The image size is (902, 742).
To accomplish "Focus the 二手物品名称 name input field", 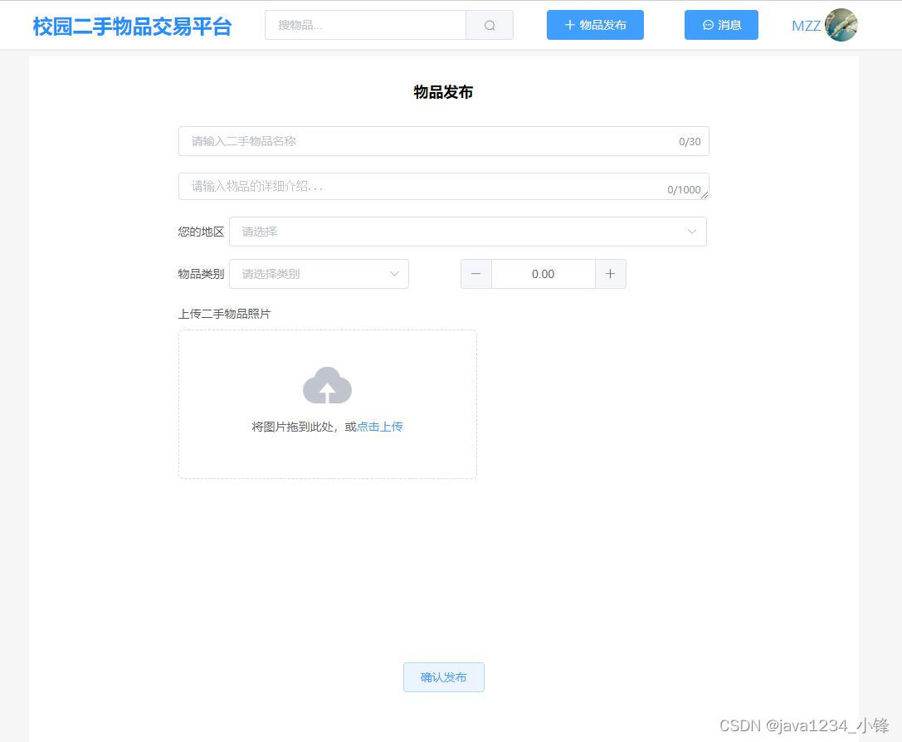I will [443, 141].
